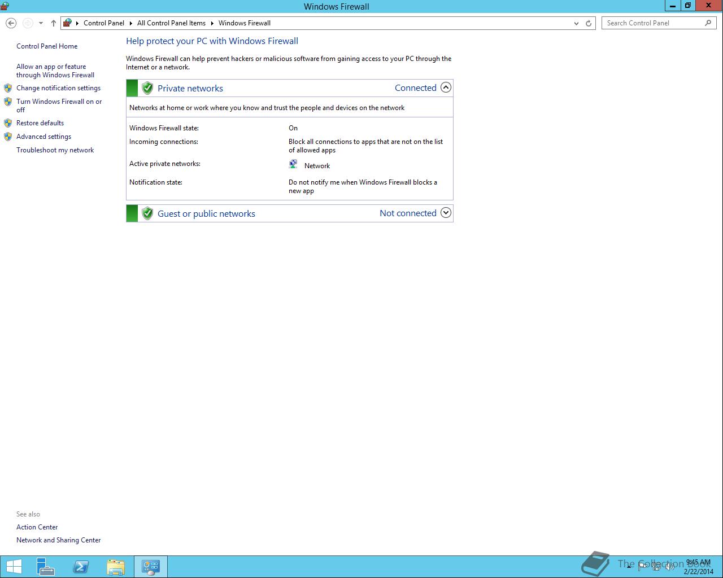Open Turn Windows Firewall on or off
723x578 pixels.
coord(59,106)
